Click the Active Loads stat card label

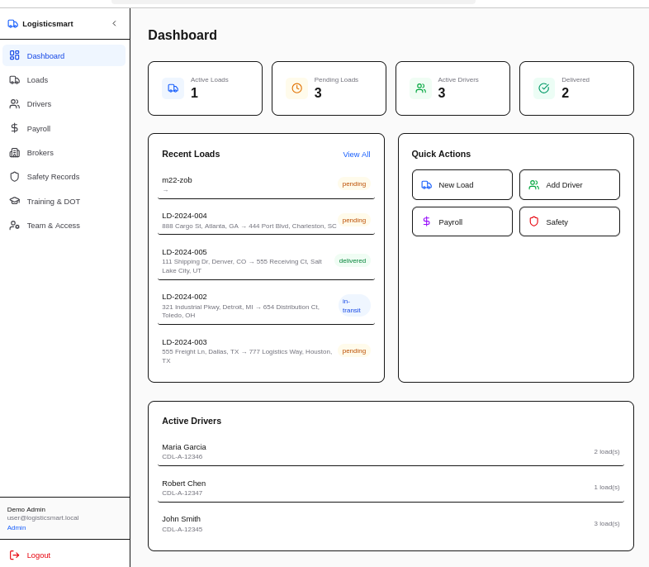tap(210, 79)
